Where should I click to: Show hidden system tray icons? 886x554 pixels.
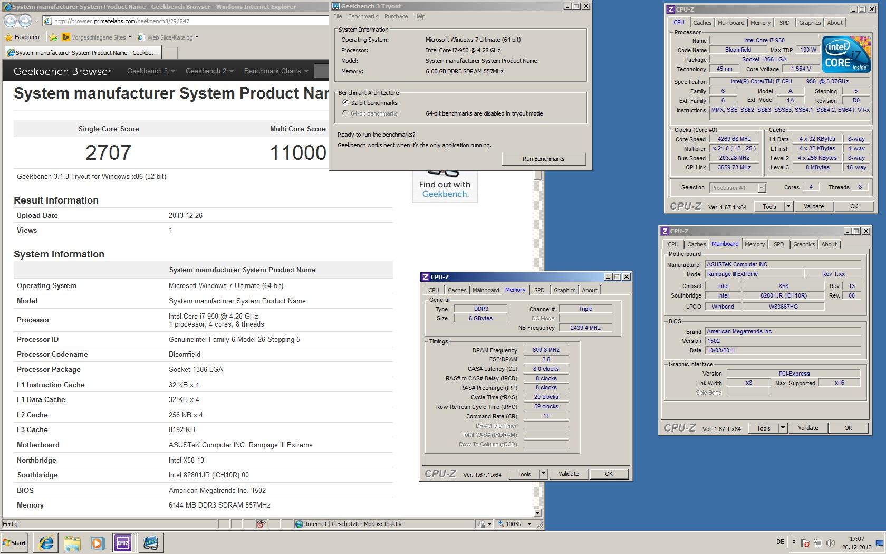coord(794,542)
